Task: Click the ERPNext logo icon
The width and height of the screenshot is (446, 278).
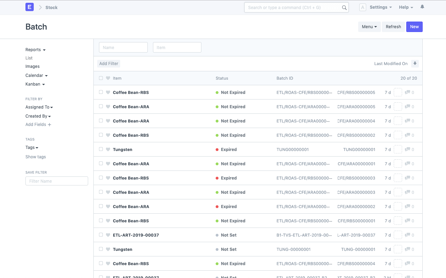Action: click(x=29, y=7)
